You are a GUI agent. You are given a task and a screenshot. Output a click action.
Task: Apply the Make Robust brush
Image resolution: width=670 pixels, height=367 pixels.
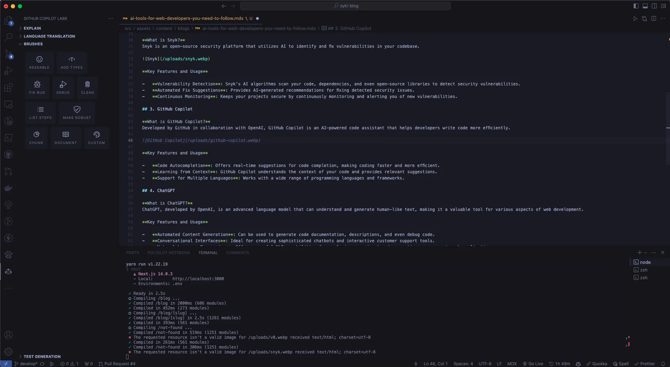tap(77, 113)
